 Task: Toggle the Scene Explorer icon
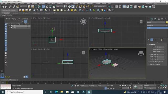[x=117, y=7]
